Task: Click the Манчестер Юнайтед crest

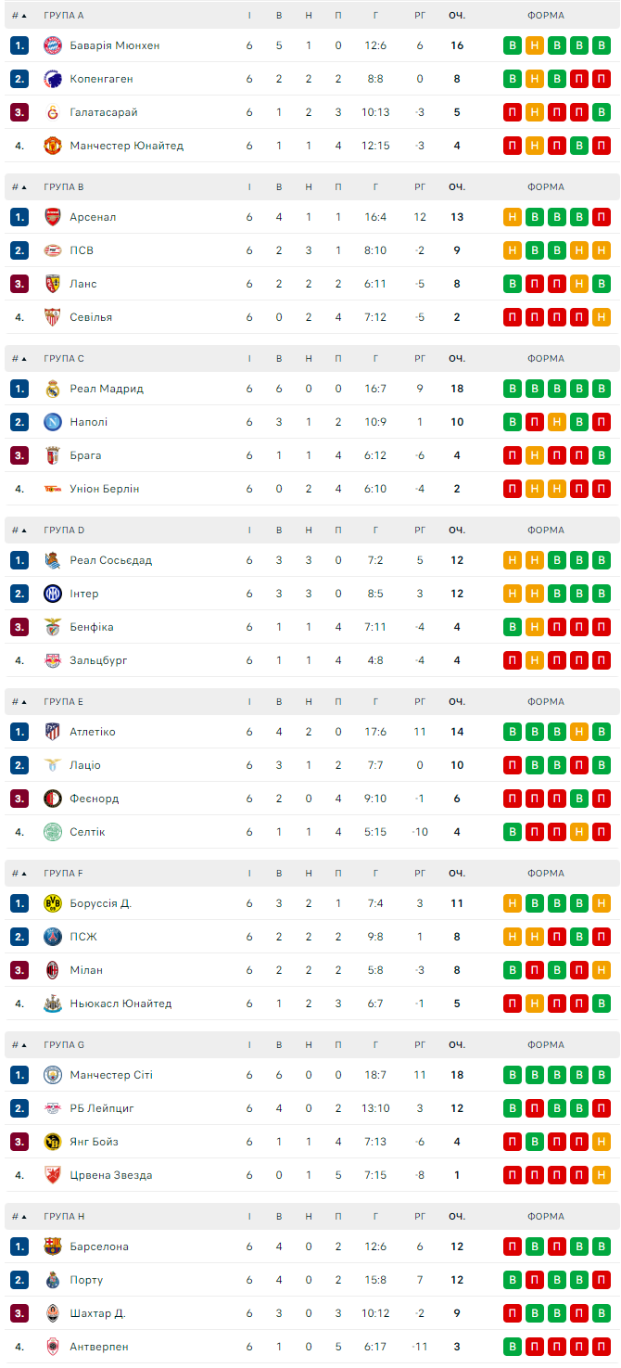Action: 53,146
